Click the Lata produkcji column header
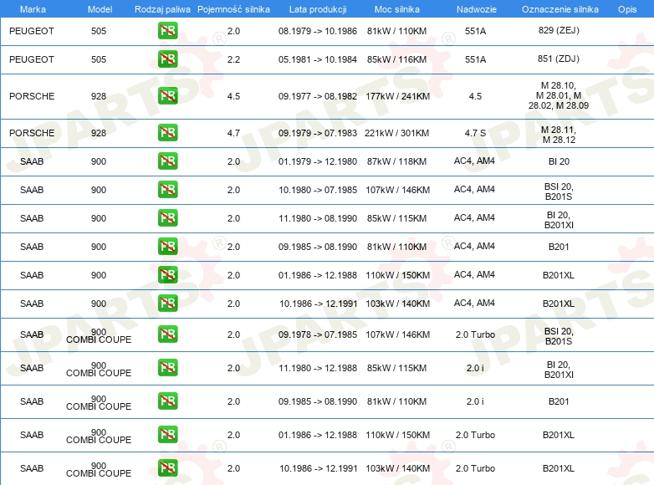 point(318,9)
